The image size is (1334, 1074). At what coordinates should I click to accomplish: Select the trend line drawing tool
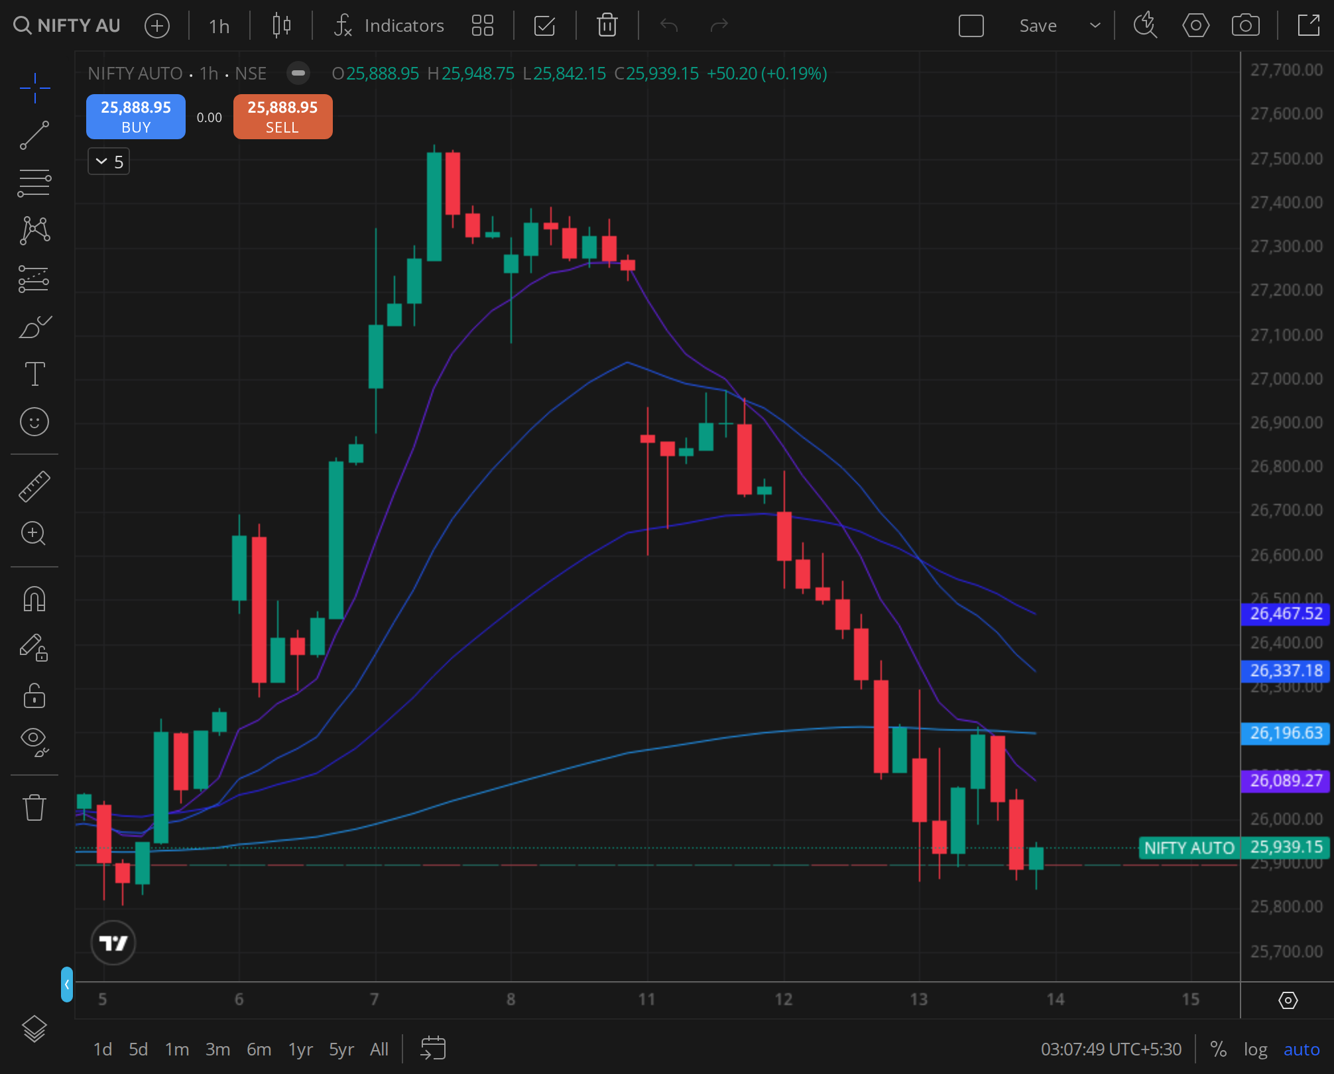point(34,135)
